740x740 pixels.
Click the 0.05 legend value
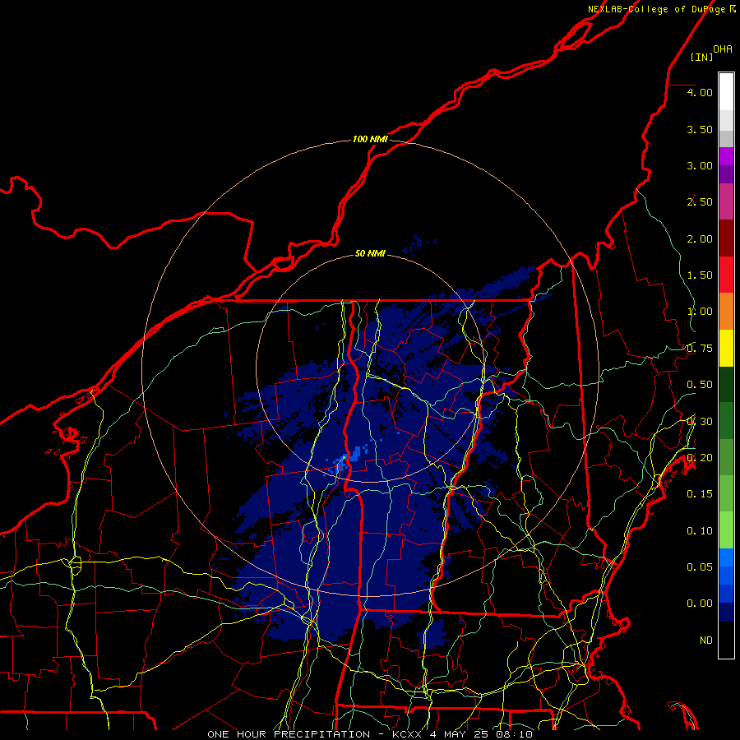point(700,567)
